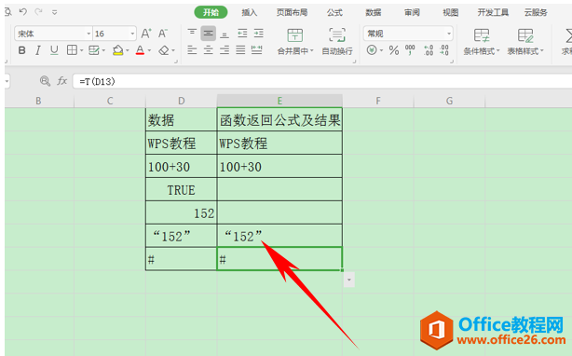572x356 pixels.
Task: Open the 视图 tab
Action: [x=451, y=12]
